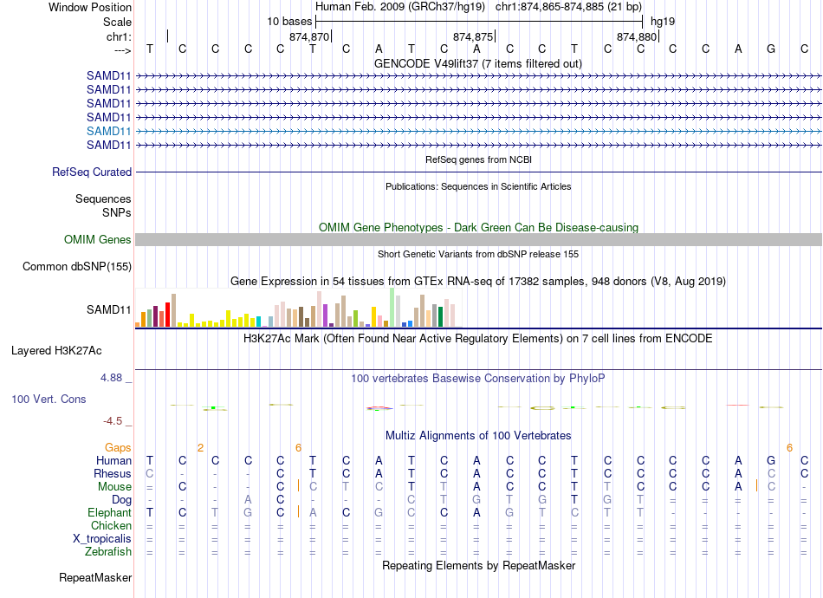Image resolution: width=823 pixels, height=598 pixels.
Task: Click the H3K27Ac Mark track title
Action: pyautogui.click(x=477, y=339)
